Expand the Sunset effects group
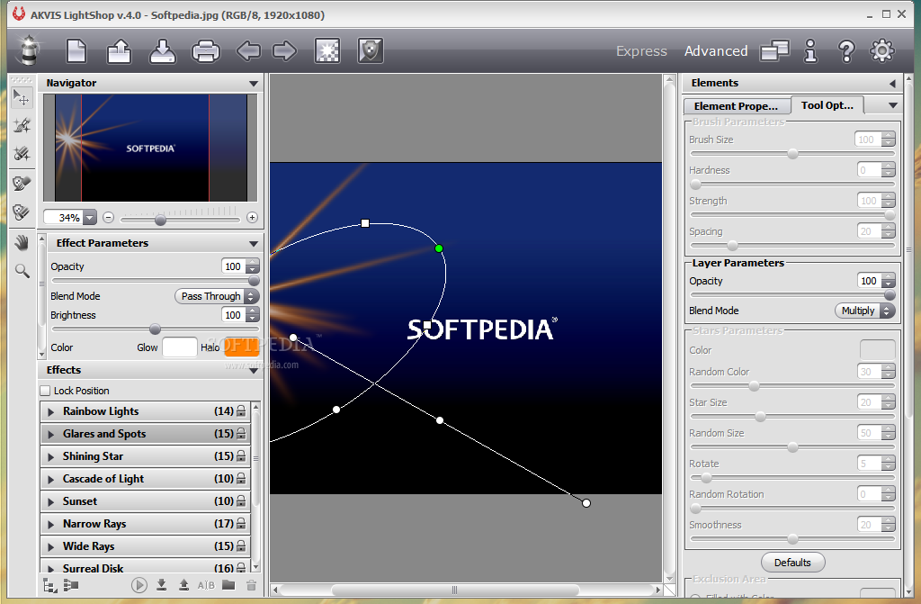 [x=50, y=501]
